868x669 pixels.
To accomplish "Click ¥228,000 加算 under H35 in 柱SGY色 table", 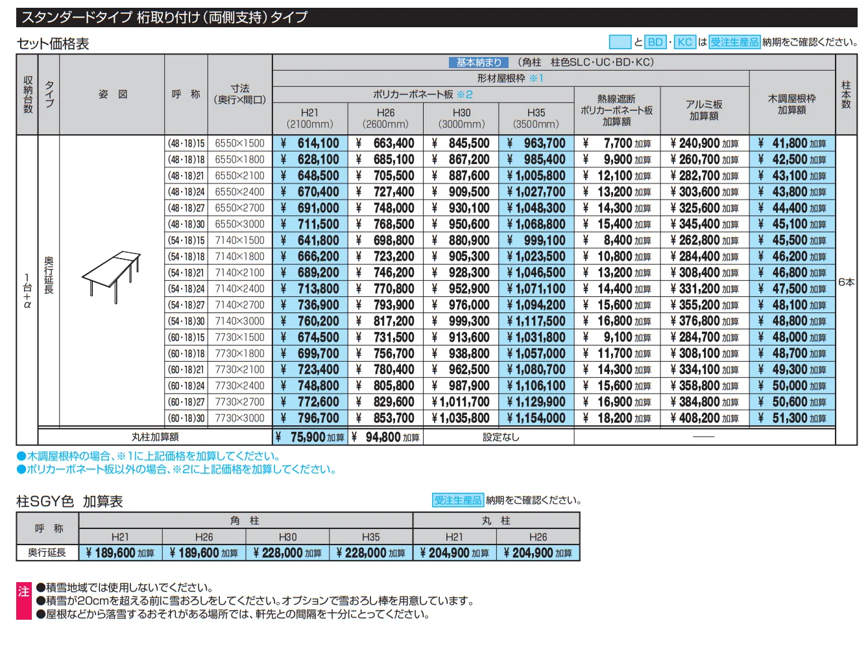I will [371, 552].
